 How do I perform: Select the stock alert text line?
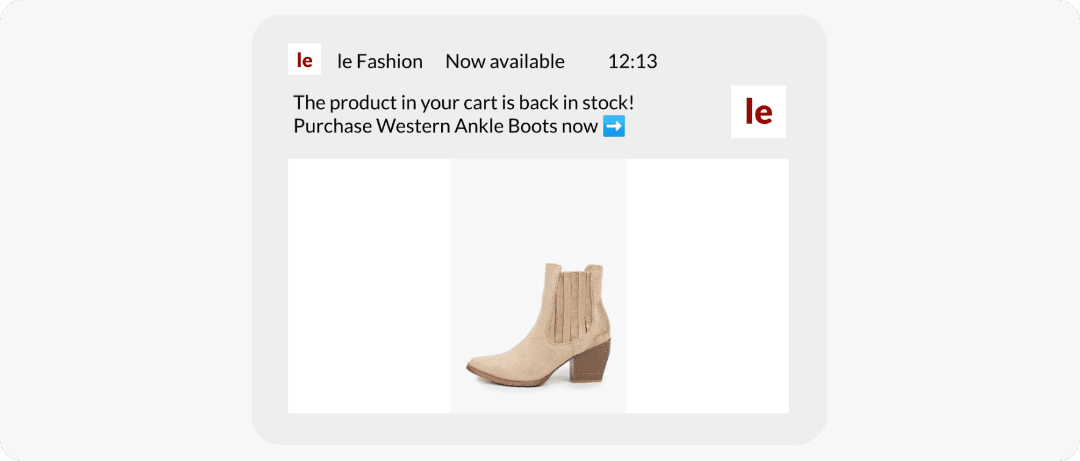tap(463, 102)
